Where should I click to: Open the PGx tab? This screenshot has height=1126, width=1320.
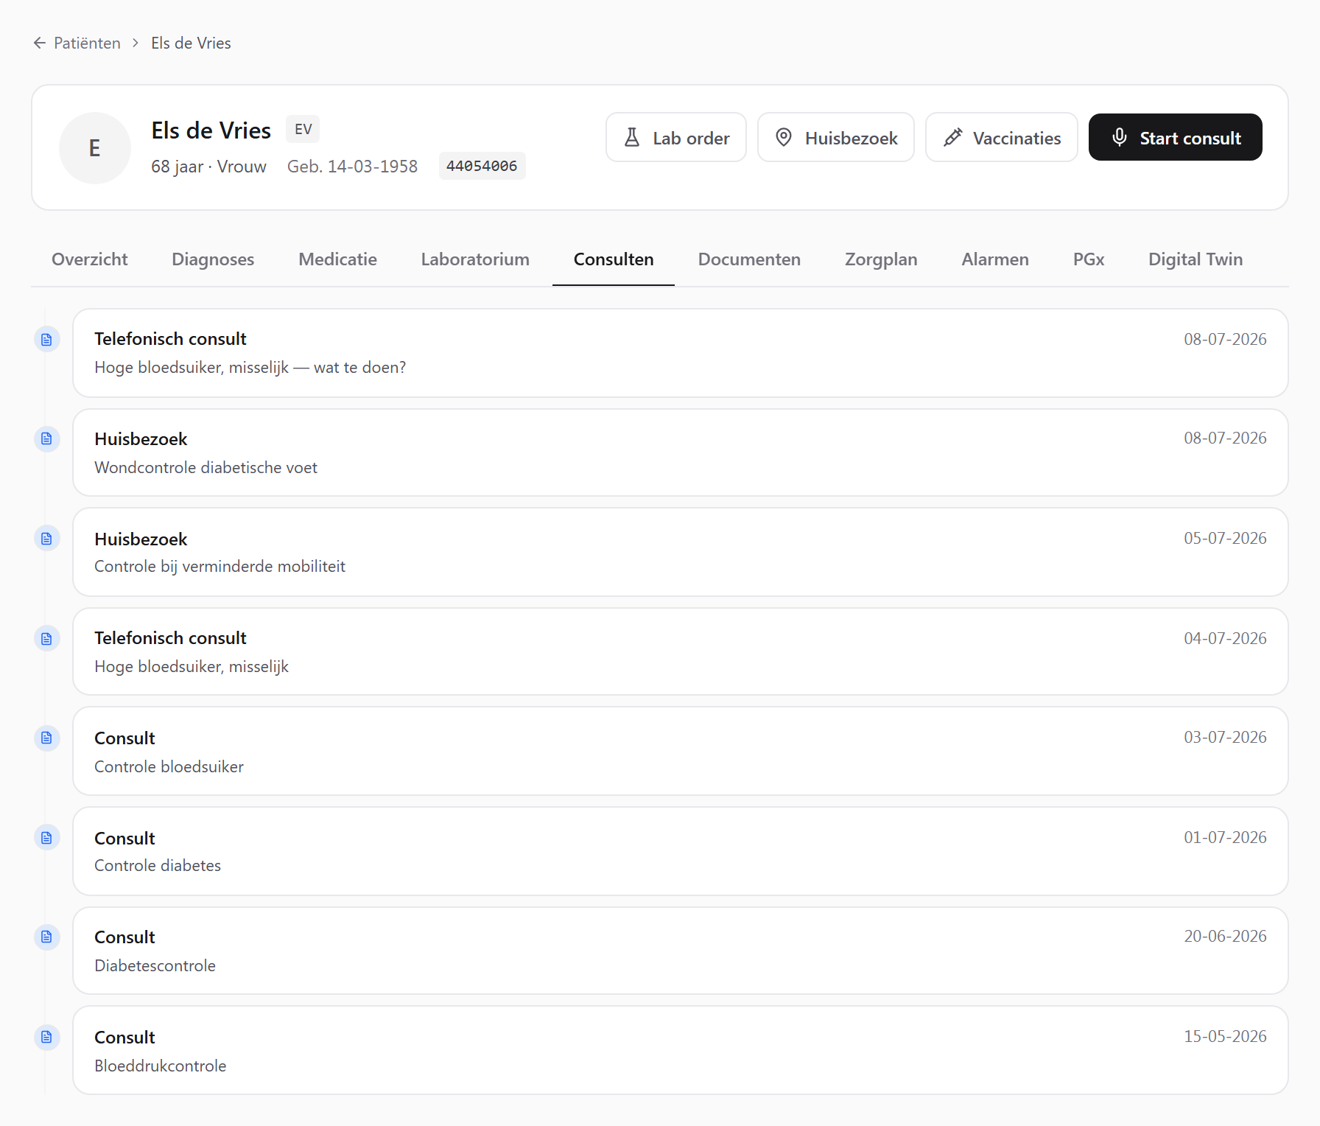[x=1089, y=259]
